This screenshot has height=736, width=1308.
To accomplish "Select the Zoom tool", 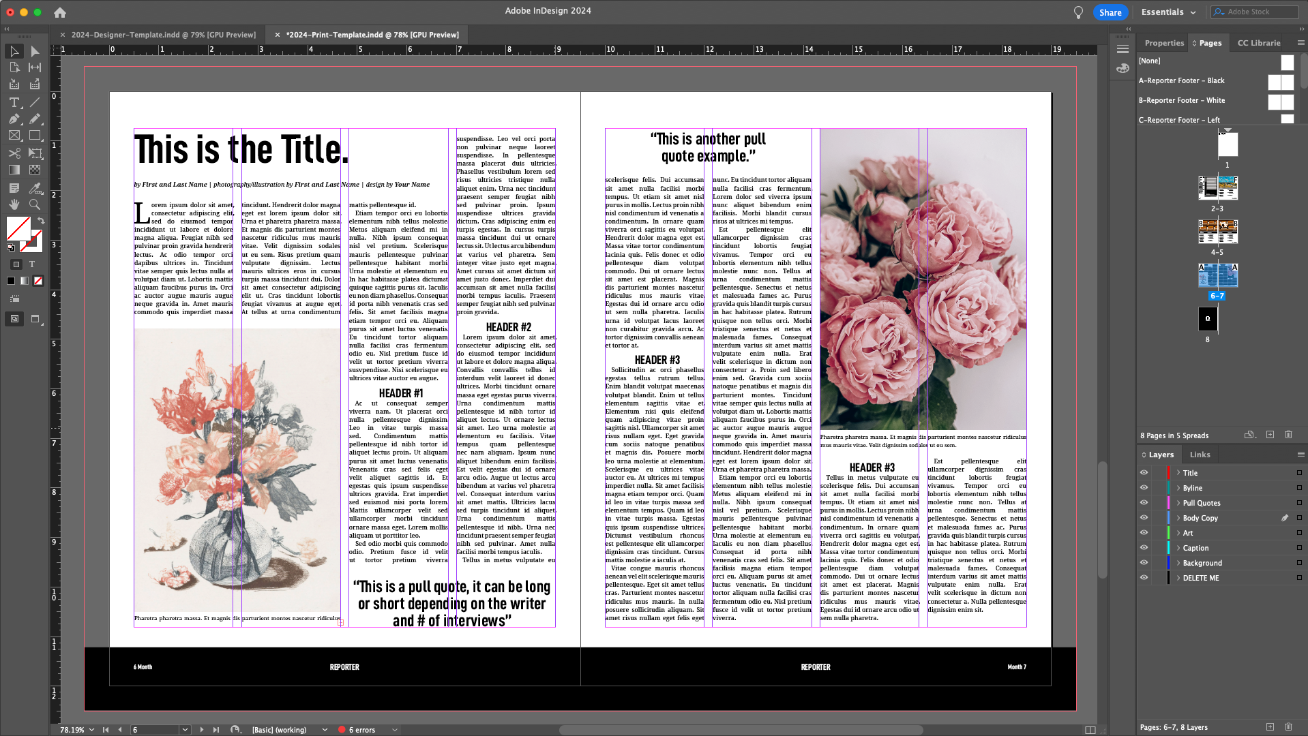I will click(x=35, y=204).
